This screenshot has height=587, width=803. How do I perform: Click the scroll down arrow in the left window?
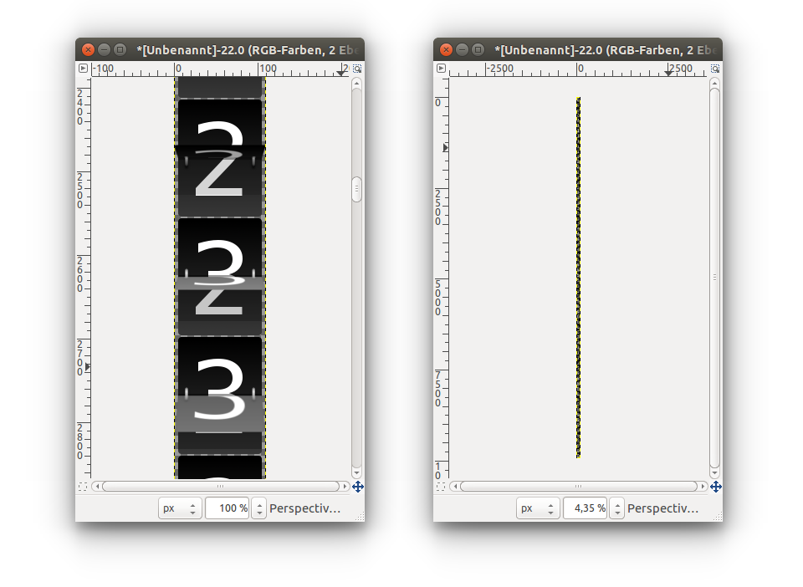(x=357, y=473)
